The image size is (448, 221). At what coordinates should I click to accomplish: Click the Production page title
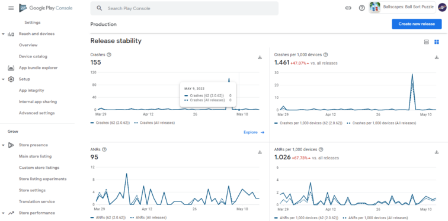click(104, 24)
